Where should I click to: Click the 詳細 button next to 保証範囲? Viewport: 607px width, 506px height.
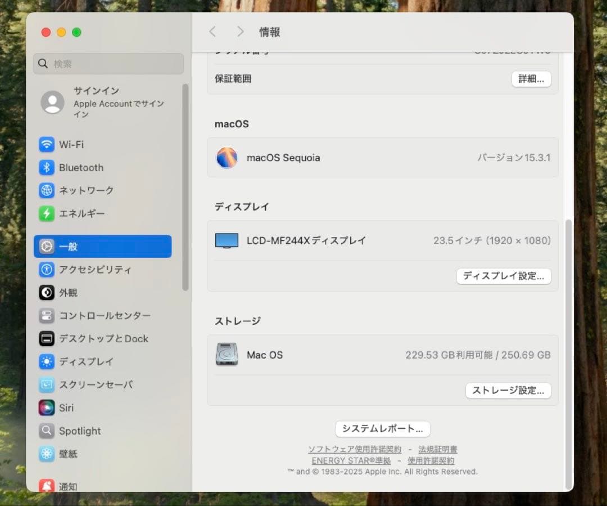point(531,79)
